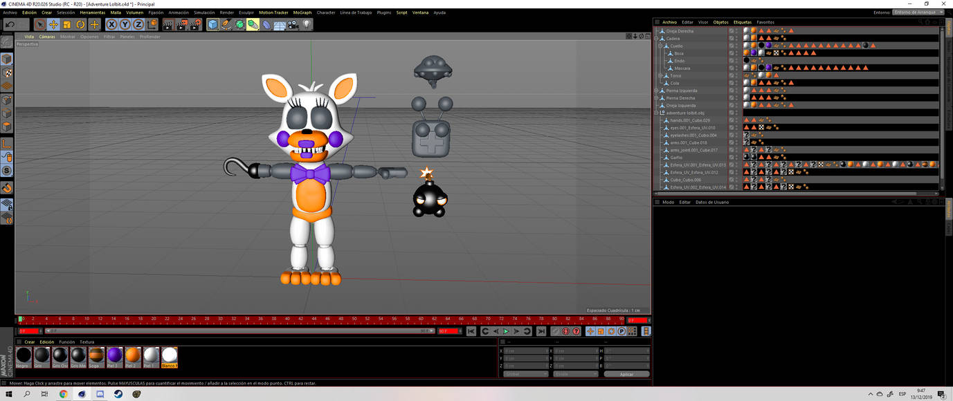
Task: Toggle the X axis lock
Action: pyautogui.click(x=111, y=24)
